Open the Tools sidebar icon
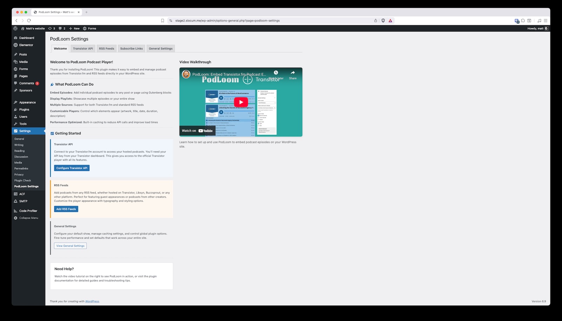Viewport: 562px width, 321px height. (16, 124)
